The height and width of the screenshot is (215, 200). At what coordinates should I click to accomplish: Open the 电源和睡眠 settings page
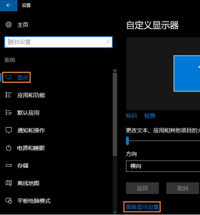coord(31,148)
